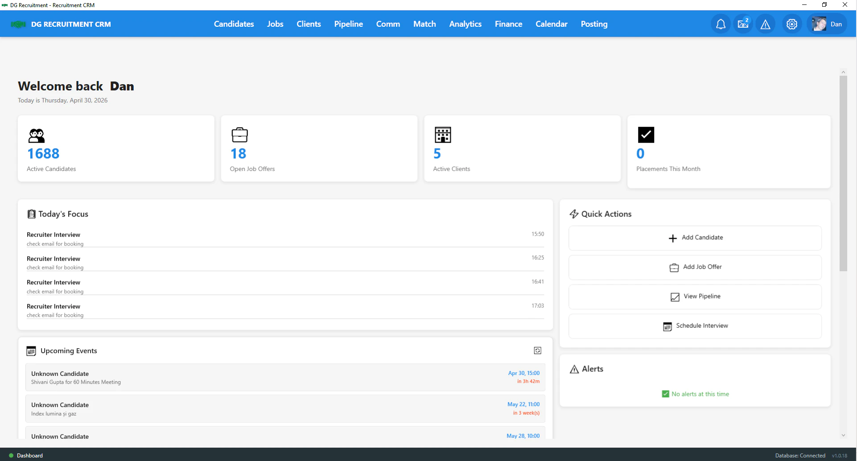Click the Active Candidates people icon
The image size is (857, 461).
[37, 135]
